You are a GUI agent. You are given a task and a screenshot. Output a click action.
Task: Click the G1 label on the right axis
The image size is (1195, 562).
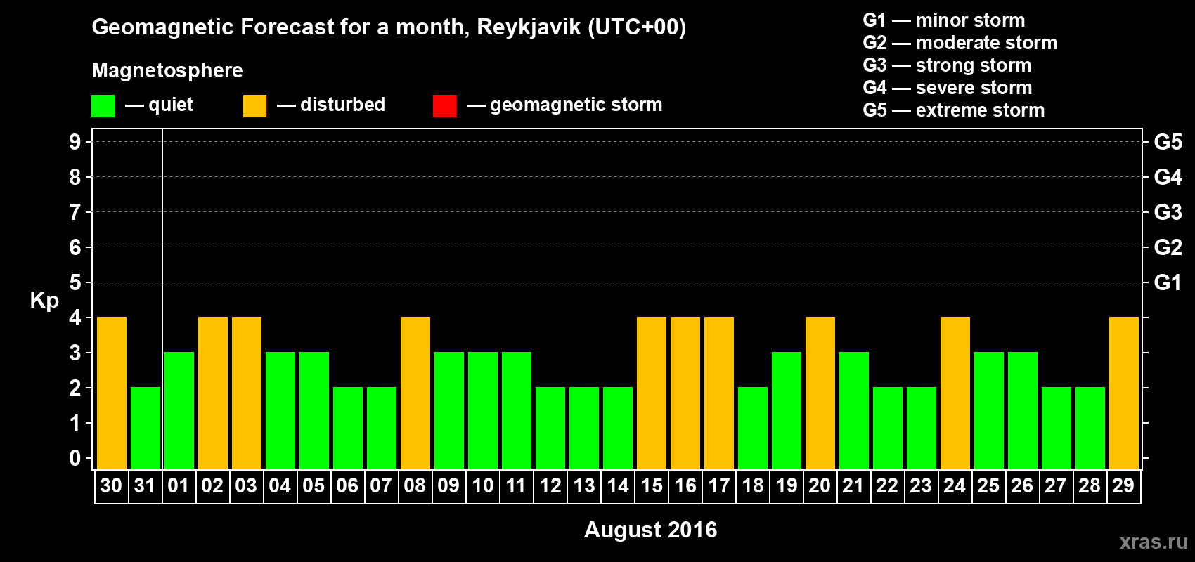(1168, 282)
